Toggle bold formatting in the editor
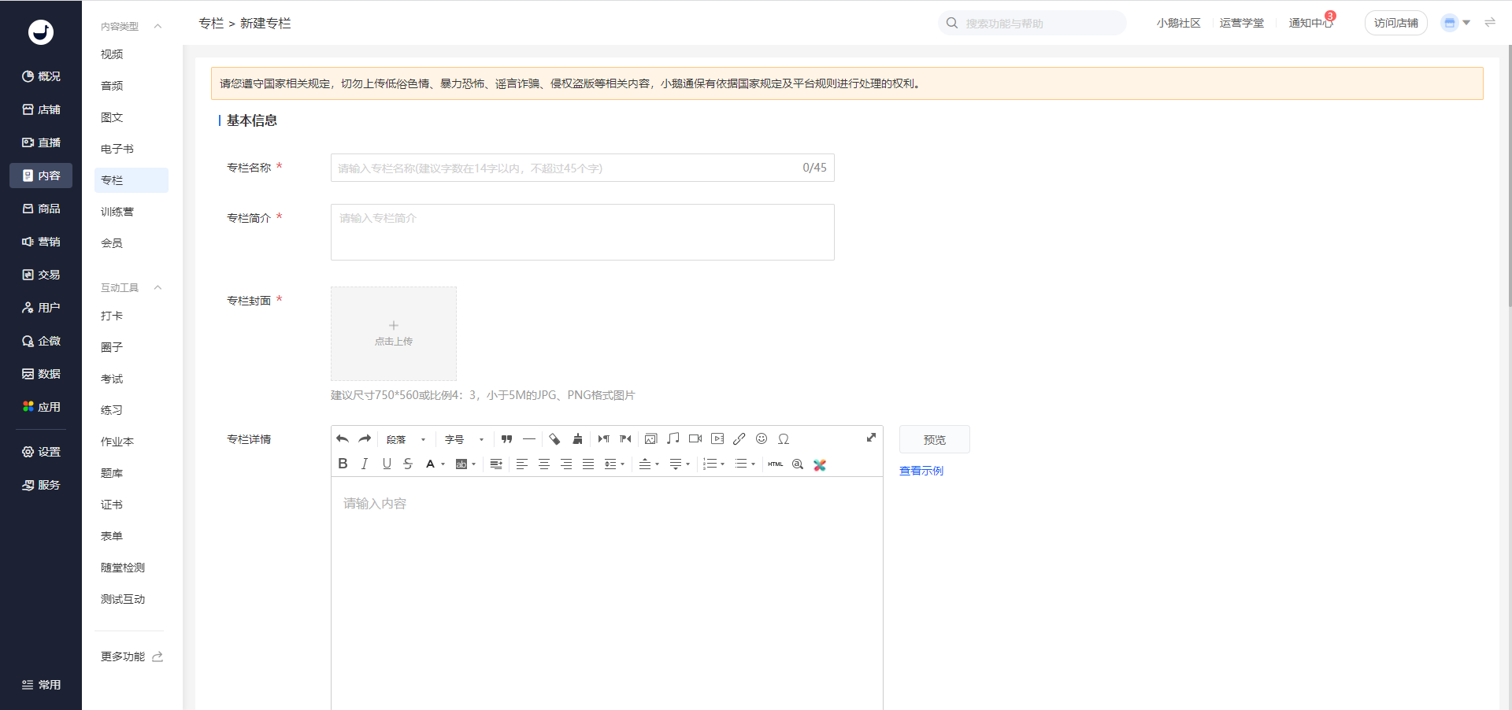1512x710 pixels. pyautogui.click(x=343, y=464)
